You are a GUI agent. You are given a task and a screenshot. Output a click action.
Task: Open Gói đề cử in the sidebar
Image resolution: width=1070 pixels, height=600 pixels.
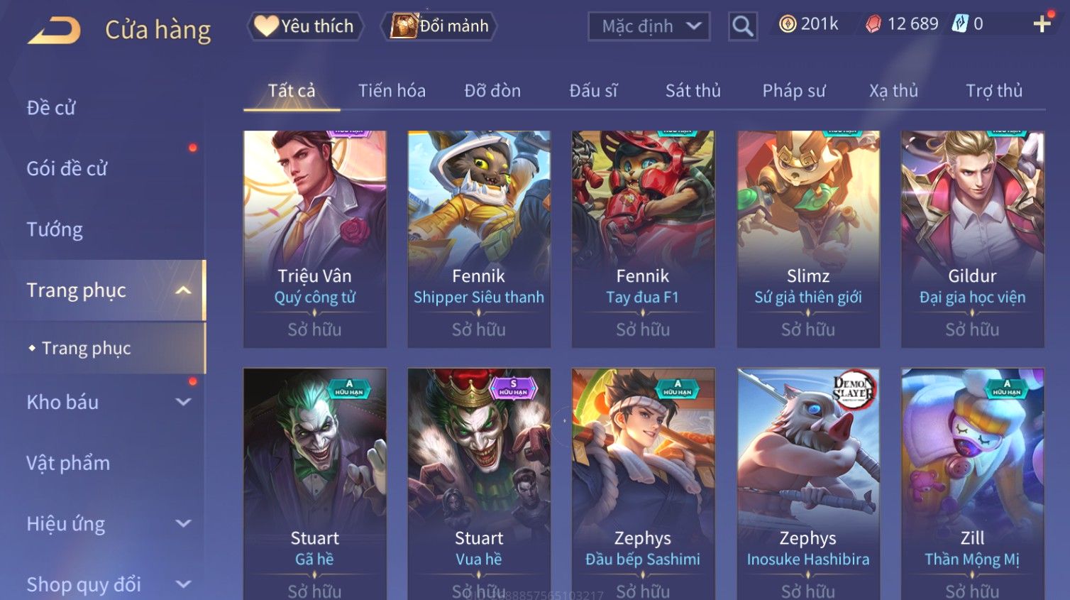click(x=67, y=169)
